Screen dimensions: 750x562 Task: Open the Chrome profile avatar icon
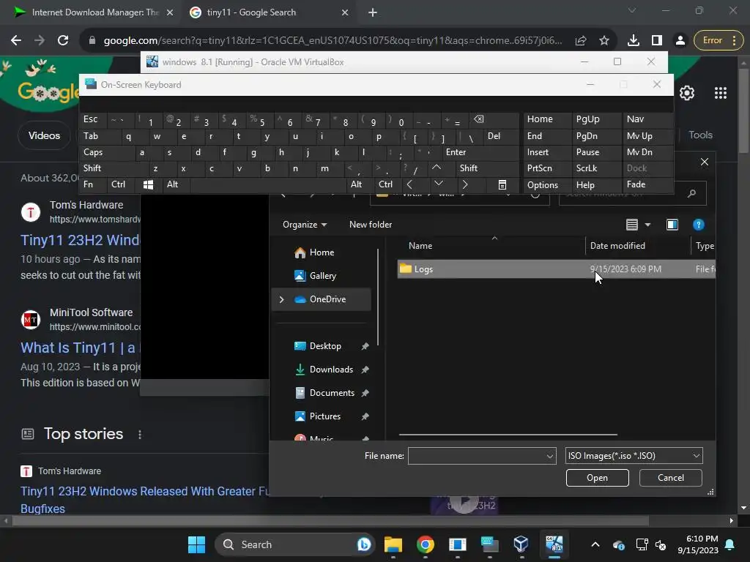click(x=680, y=41)
